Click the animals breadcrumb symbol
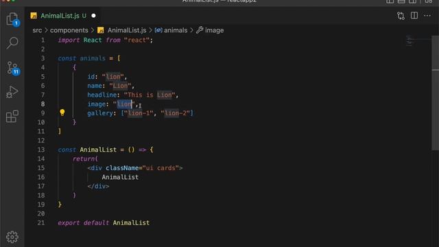Viewport: 439px width, 247px height. tap(176, 30)
